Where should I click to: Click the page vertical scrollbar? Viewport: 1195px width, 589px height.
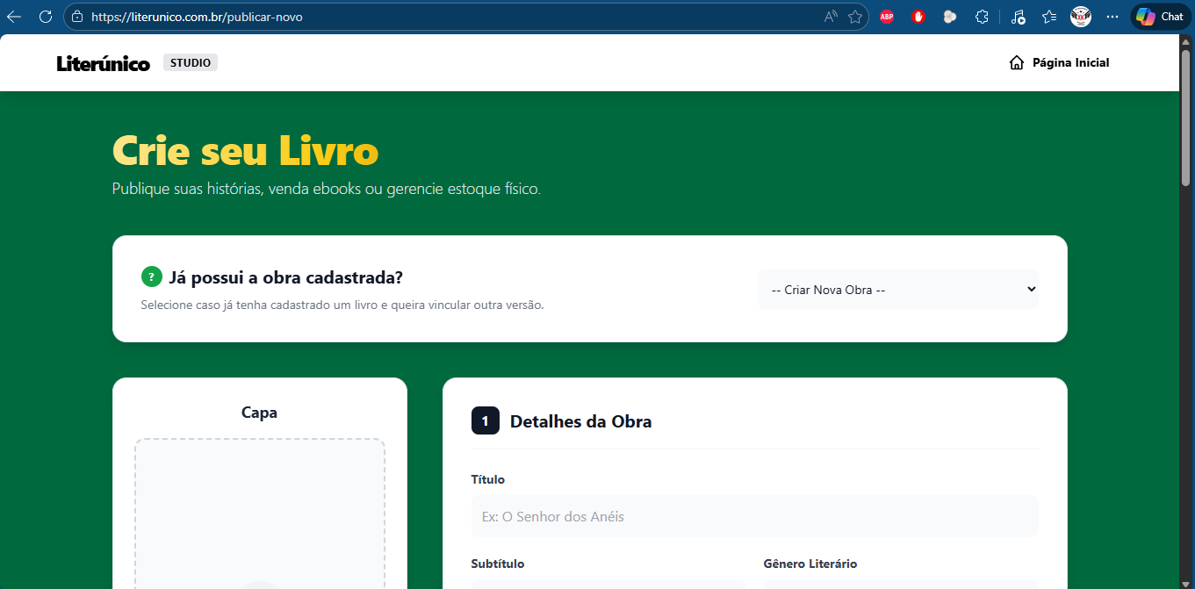1186,123
